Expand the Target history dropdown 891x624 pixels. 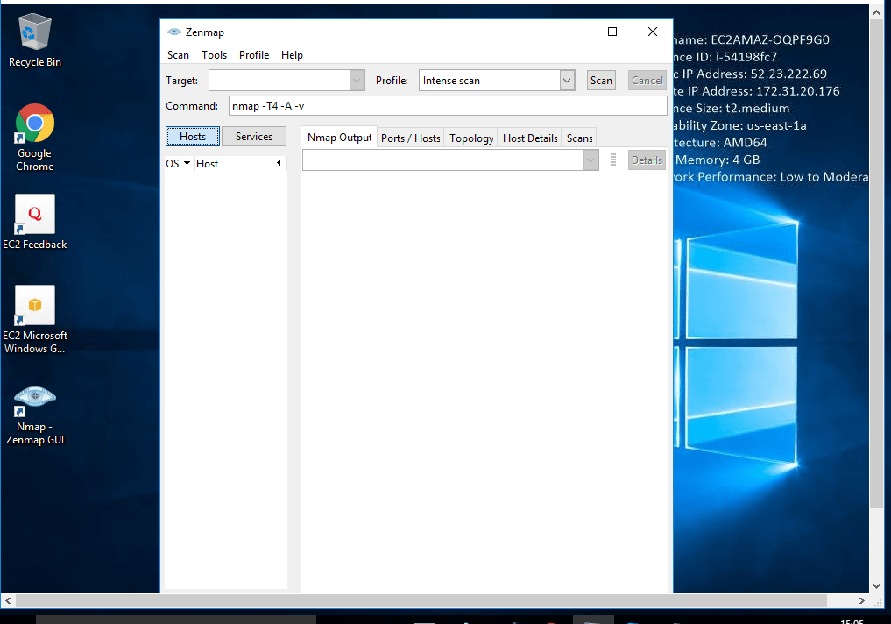357,80
